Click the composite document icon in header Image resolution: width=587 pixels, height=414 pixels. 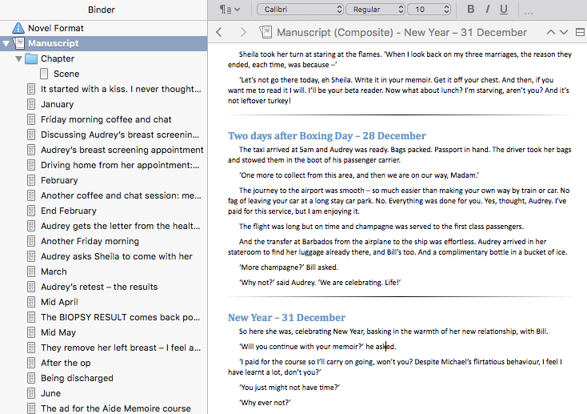[266, 32]
